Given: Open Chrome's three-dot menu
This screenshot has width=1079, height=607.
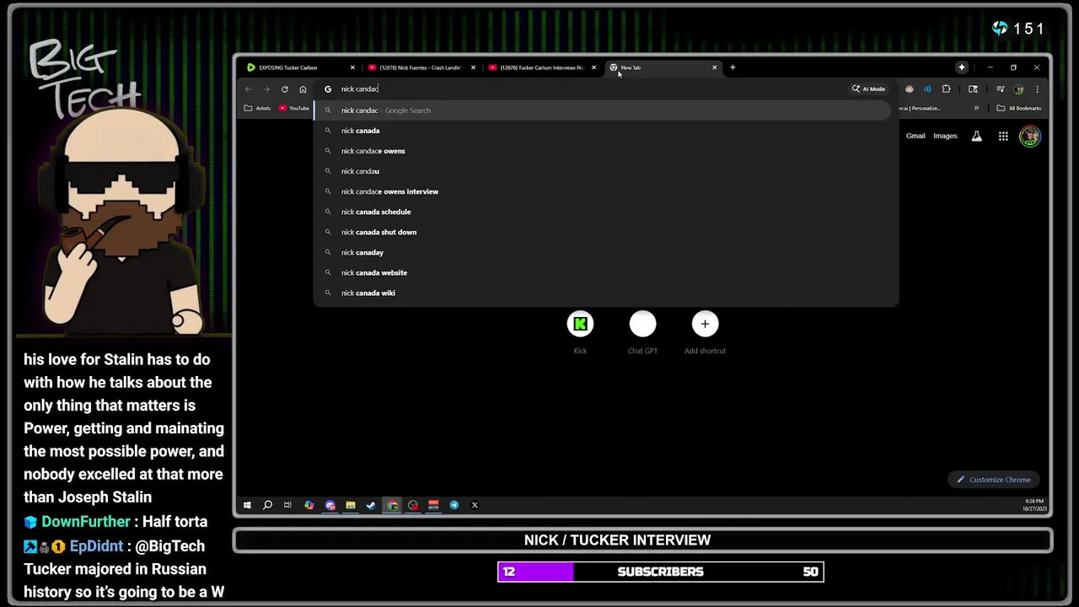Looking at the screenshot, I should click(1037, 89).
